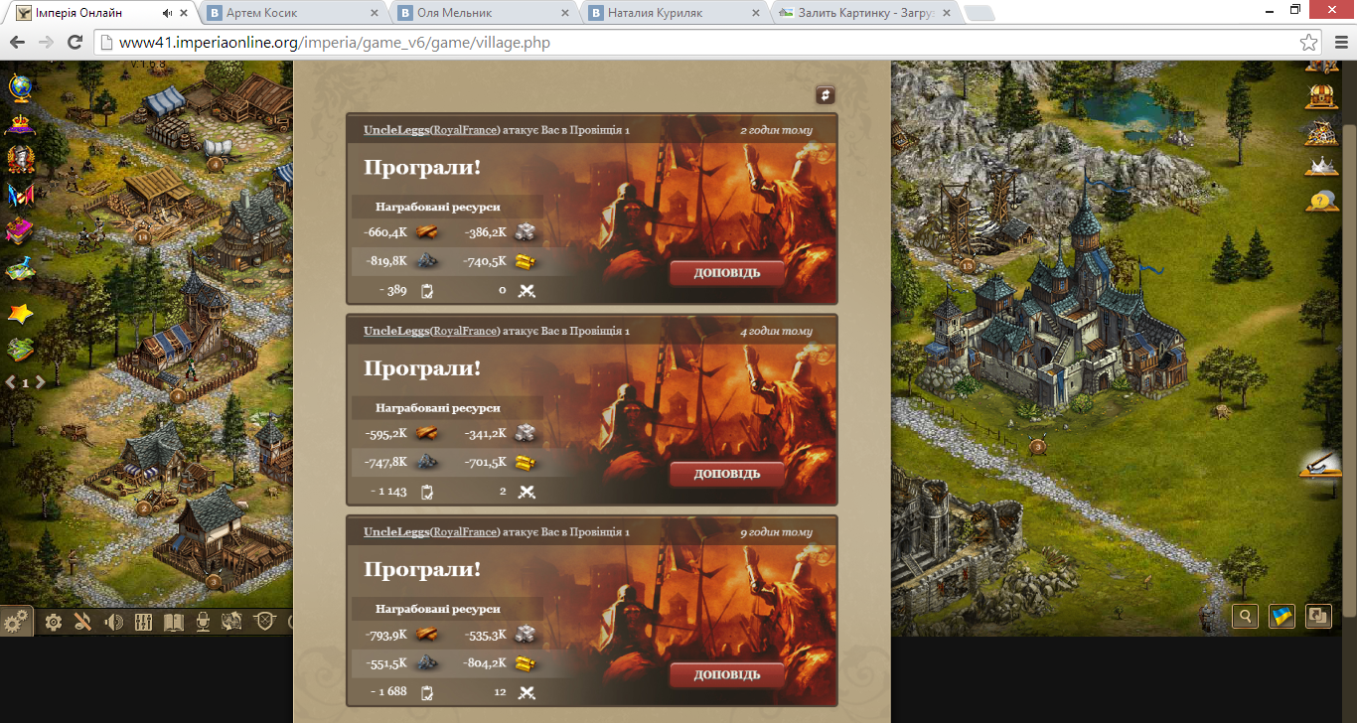Image resolution: width=1357 pixels, height=723 pixels.
Task: Open the equalizer sliders icon
Action: [x=143, y=622]
